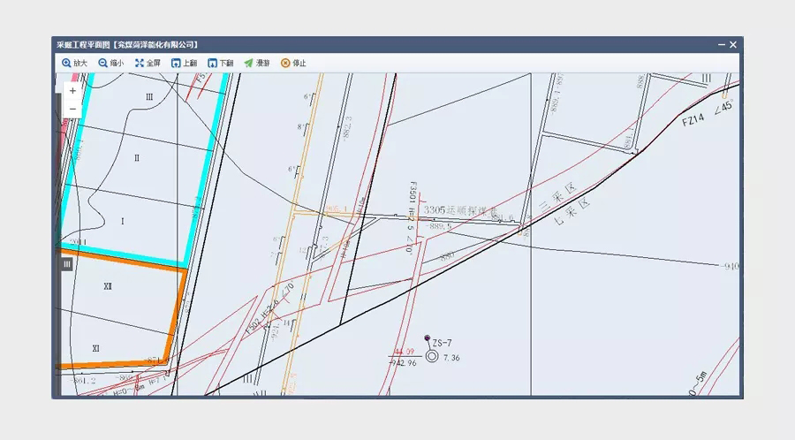The image size is (795, 440).
Task: Click the 缩小 (zoom out) magnifier icon
Action: click(x=103, y=64)
